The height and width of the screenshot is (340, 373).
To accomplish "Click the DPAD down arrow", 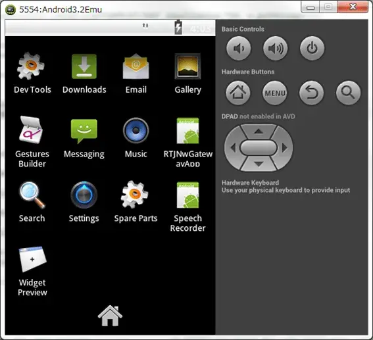I will click(x=259, y=164).
